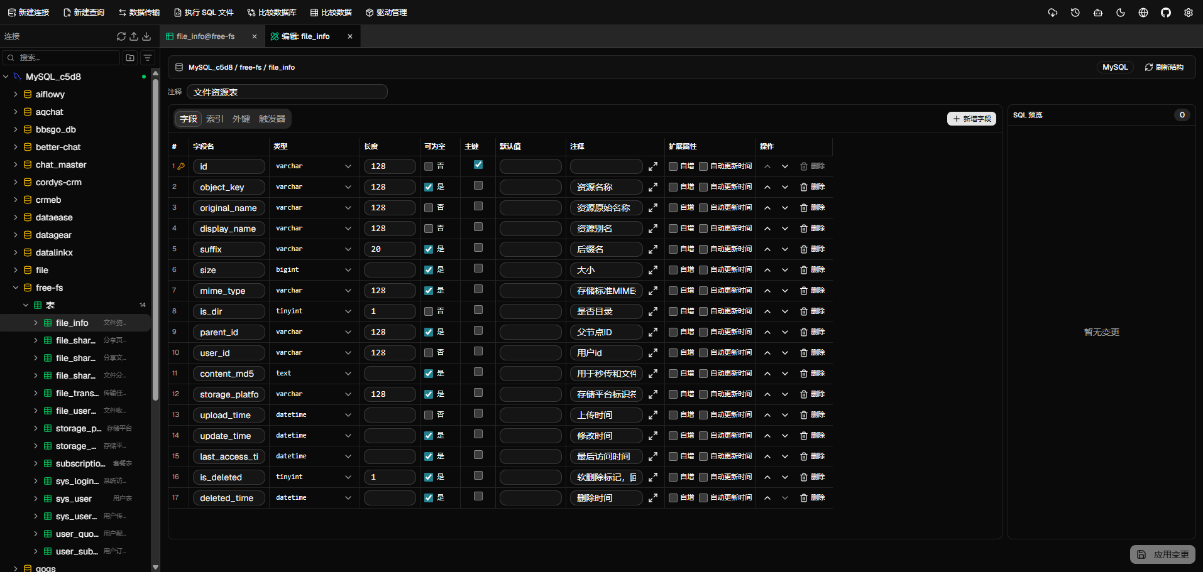Check primary key for original_name
Screen dimensions: 1203x572
478,206
